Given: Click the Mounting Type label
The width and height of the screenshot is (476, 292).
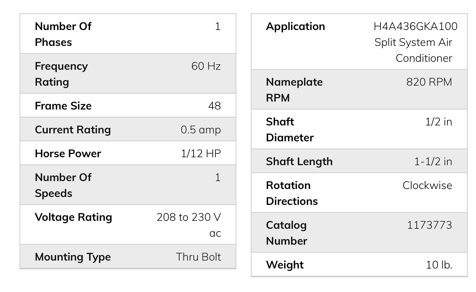Looking at the screenshot, I should click(x=73, y=257).
